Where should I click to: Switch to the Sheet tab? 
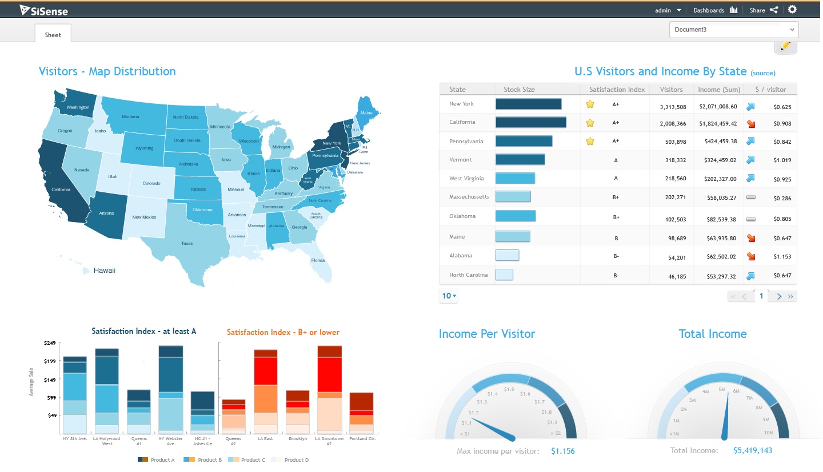(x=53, y=34)
